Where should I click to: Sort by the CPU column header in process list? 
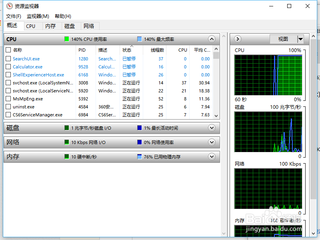click(x=178, y=50)
